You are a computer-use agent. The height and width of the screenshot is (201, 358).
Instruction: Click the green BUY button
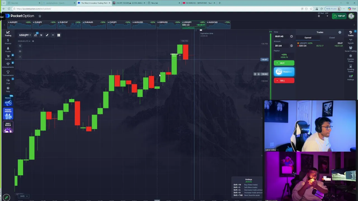(284, 63)
